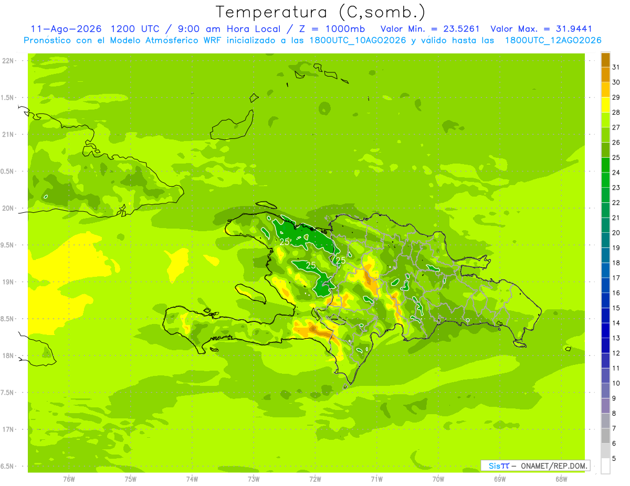Pick gray legend swatch between 7 and 8
Viewport: 630px width, 486px height.
tap(605, 421)
